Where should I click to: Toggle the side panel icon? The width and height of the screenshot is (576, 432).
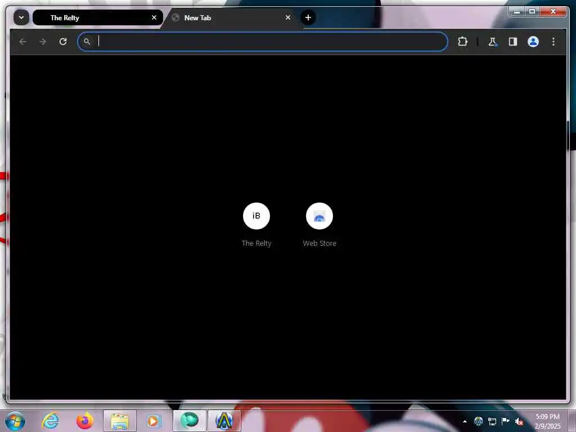click(513, 42)
